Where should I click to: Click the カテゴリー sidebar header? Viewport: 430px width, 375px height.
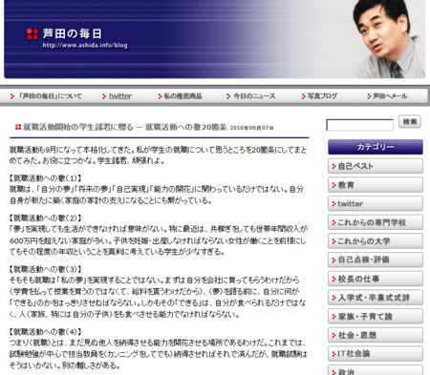[x=376, y=147]
